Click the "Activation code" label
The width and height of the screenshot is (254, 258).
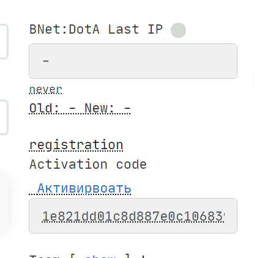(88, 164)
